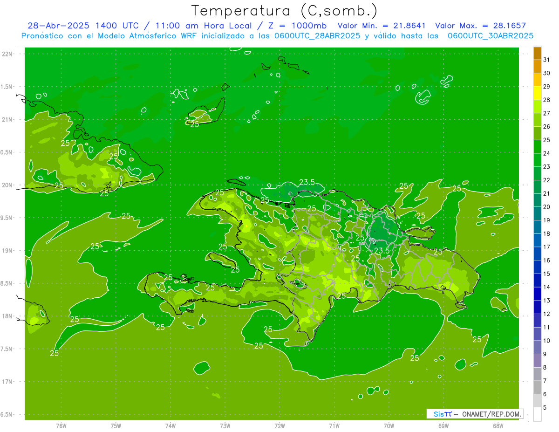This screenshot has width=559, height=432.
Task: Pick the blue swatch between 17 and 18
Action: pos(537,240)
